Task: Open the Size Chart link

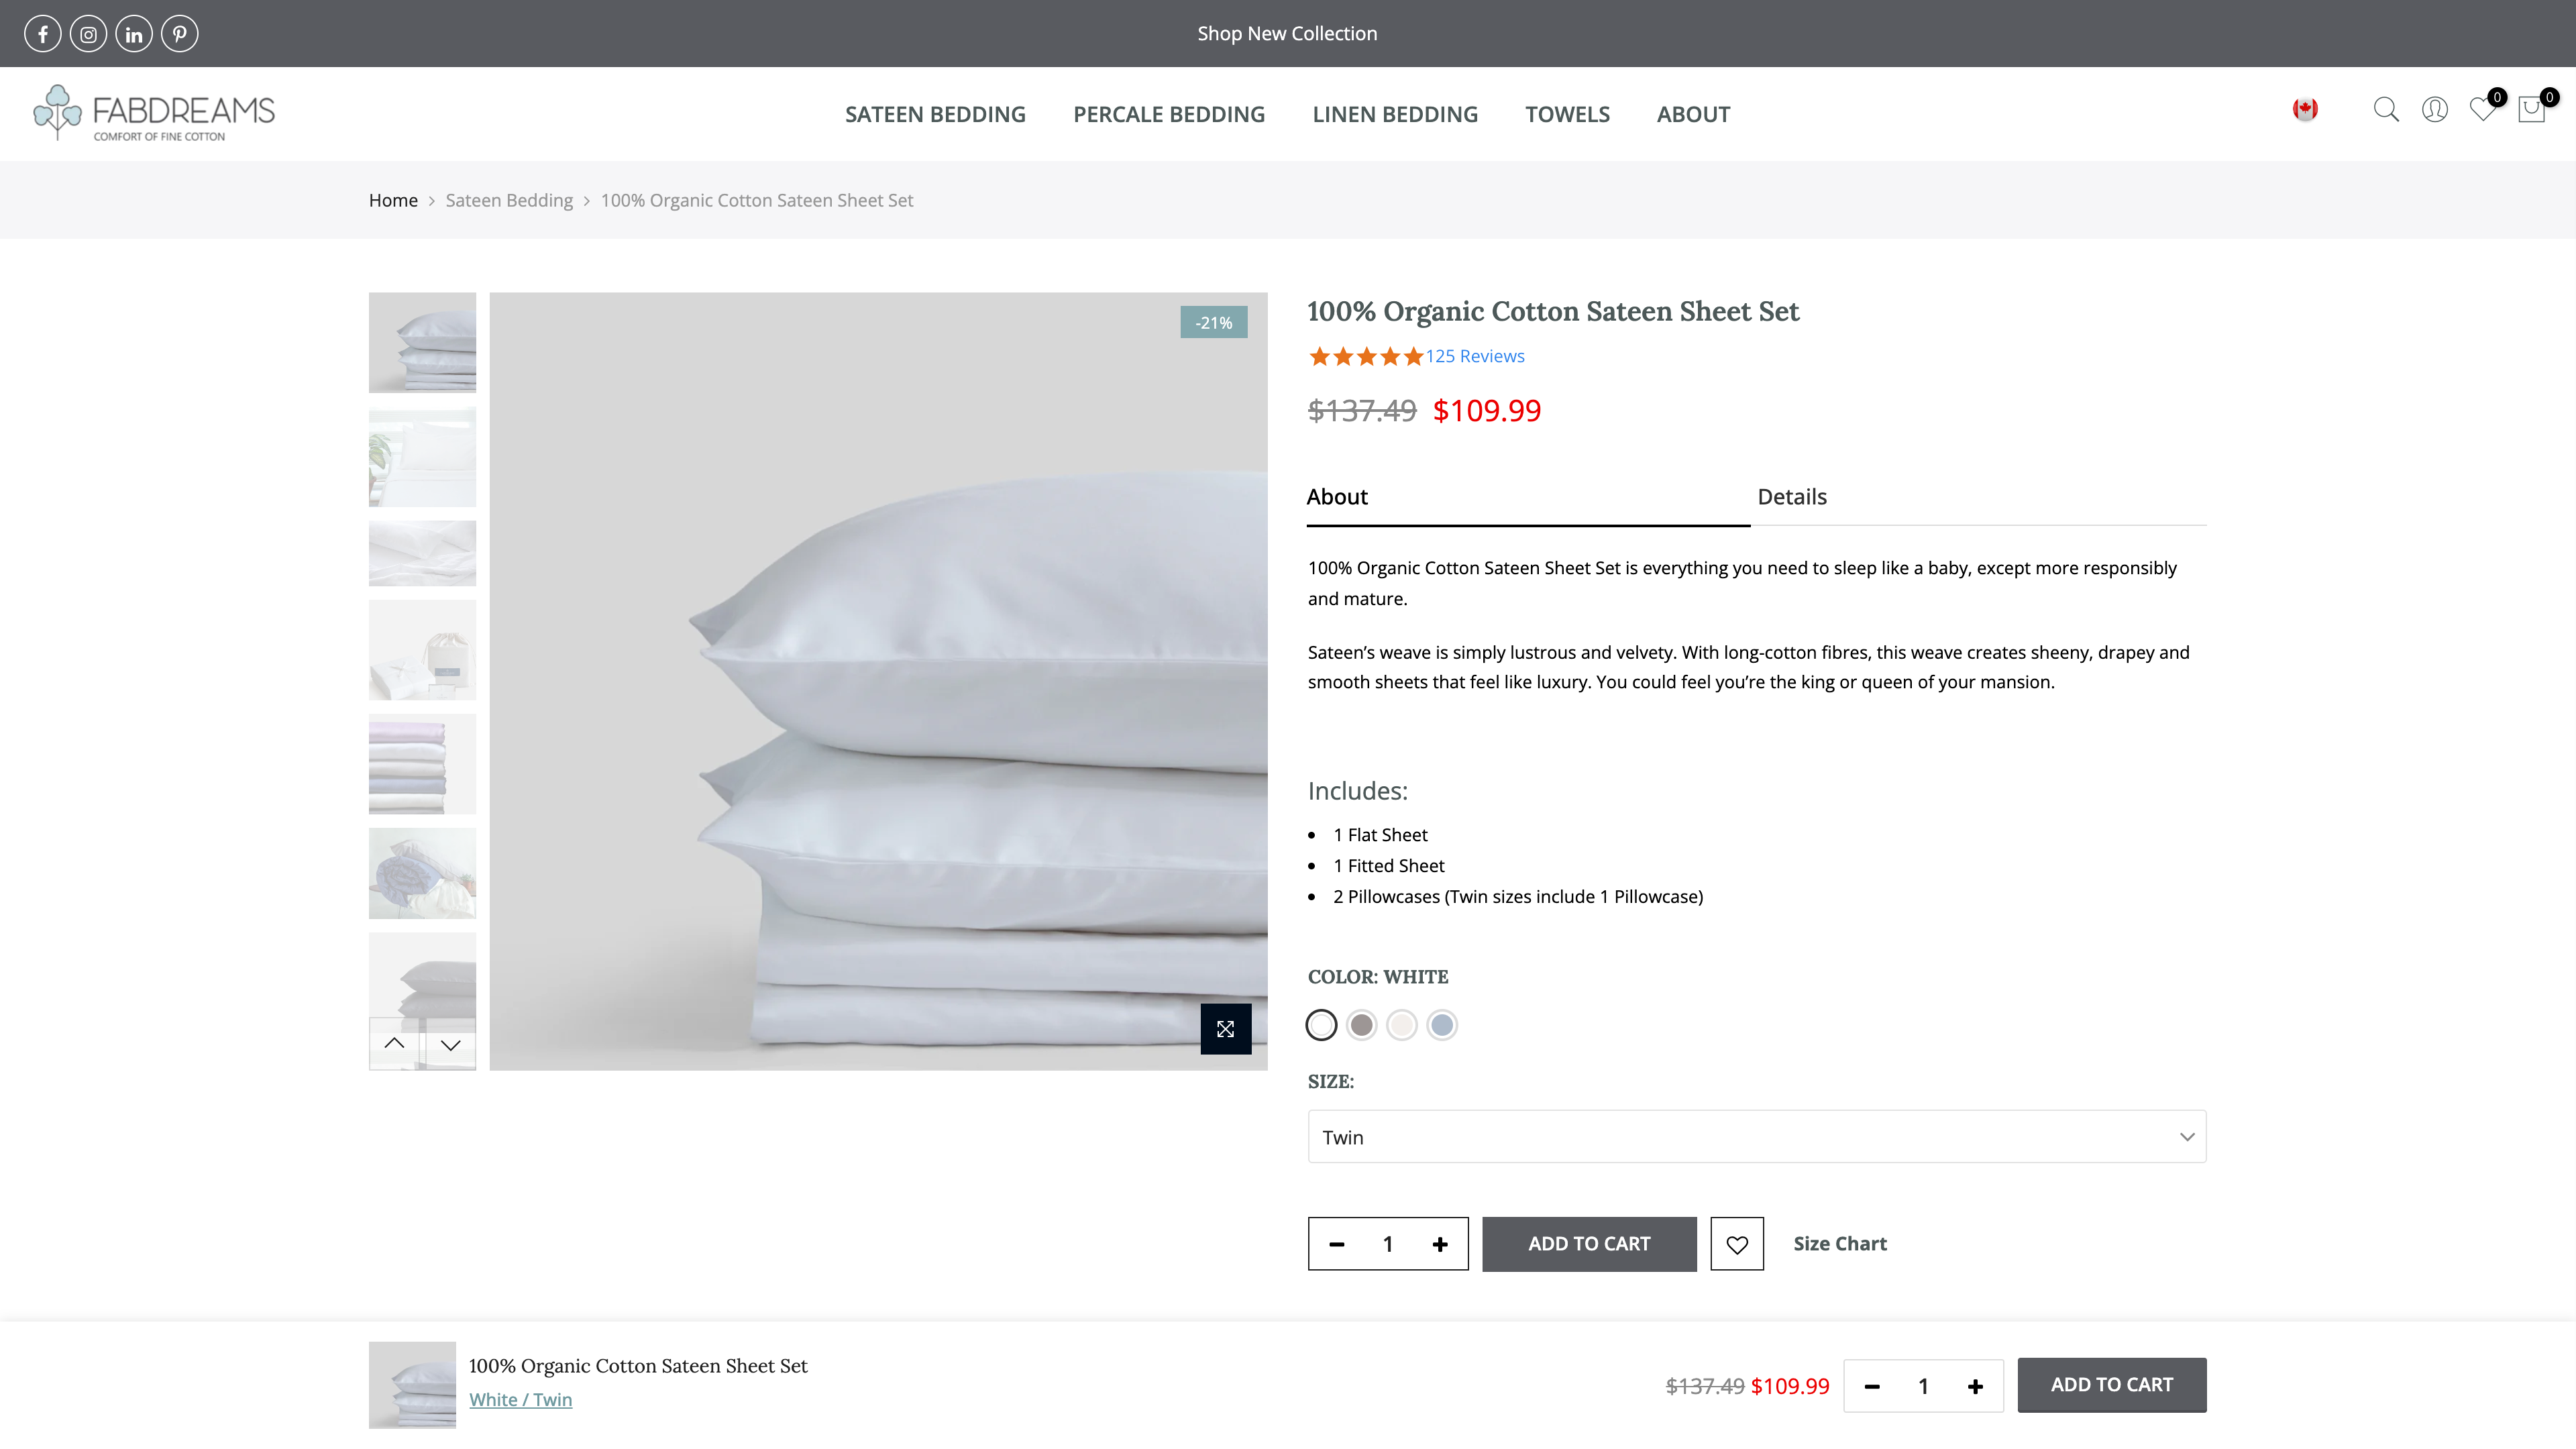Action: tap(1840, 1244)
